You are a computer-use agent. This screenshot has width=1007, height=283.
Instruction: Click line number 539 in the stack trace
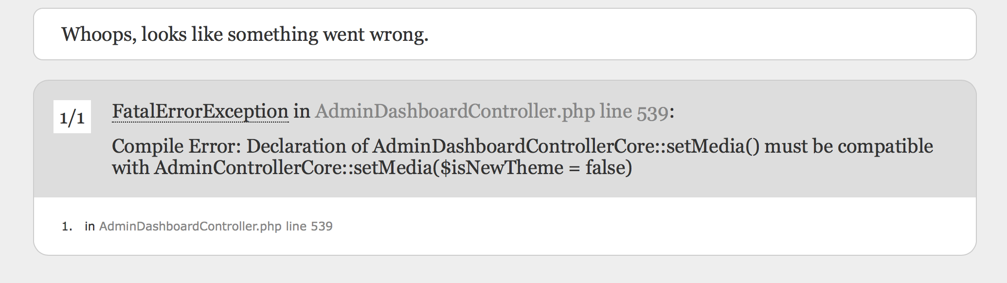(322, 226)
